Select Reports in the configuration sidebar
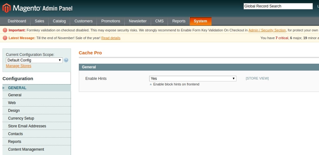The height and width of the screenshot is (155, 319). (x=37, y=141)
